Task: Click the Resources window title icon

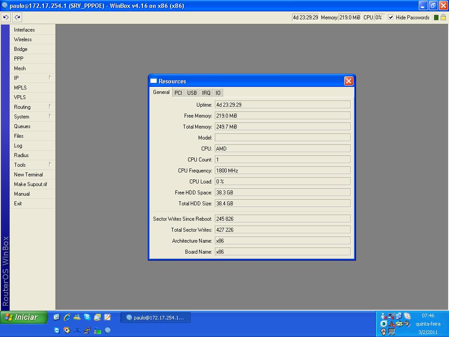Action: click(x=153, y=81)
